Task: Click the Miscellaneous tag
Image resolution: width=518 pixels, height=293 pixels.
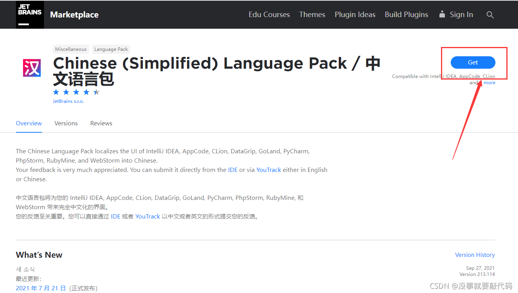Action: tap(71, 49)
